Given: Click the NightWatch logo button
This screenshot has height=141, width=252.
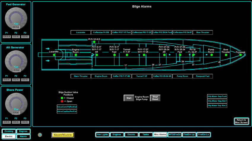Looking at the screenshot, I should click(63, 135).
